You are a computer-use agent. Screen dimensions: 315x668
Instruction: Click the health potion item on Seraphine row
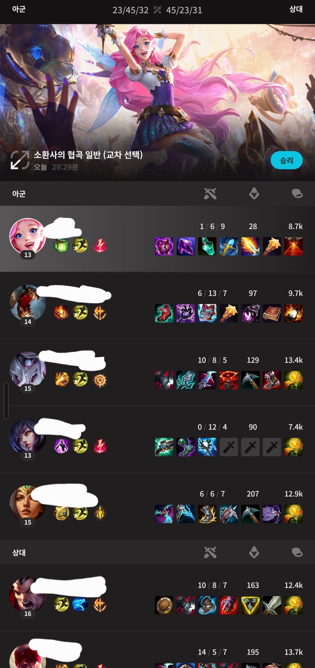(x=207, y=246)
